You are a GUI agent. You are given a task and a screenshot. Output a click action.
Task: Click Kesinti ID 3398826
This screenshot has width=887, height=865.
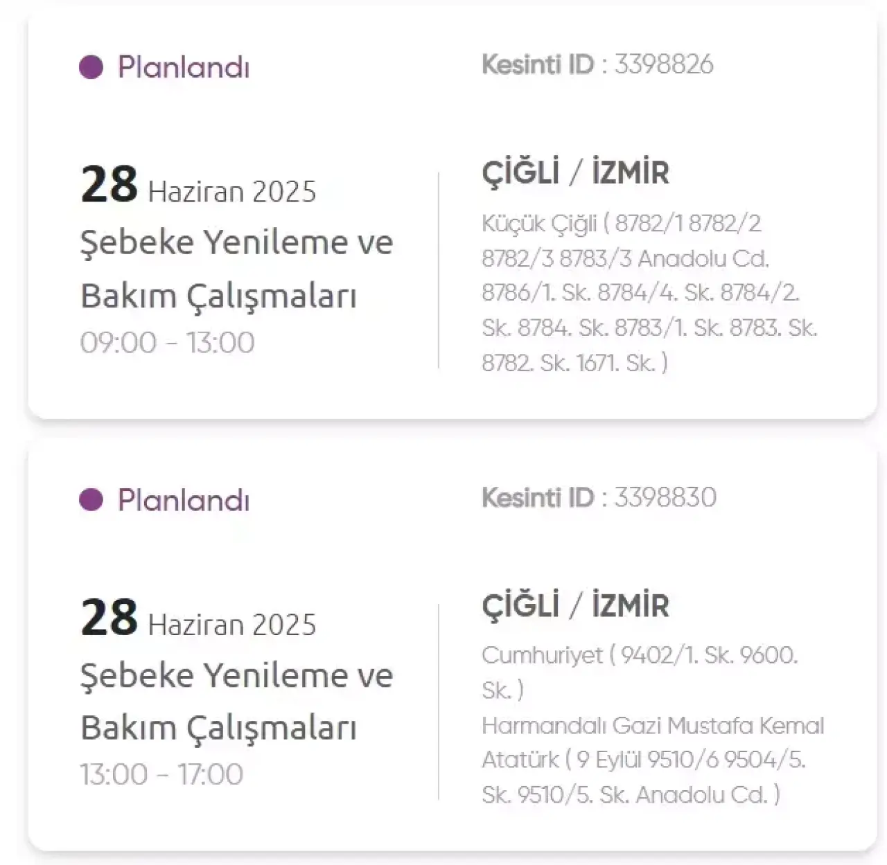pyautogui.click(x=597, y=64)
